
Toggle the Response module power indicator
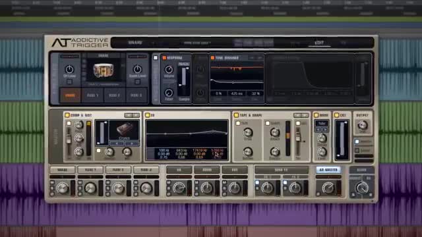pos(164,58)
